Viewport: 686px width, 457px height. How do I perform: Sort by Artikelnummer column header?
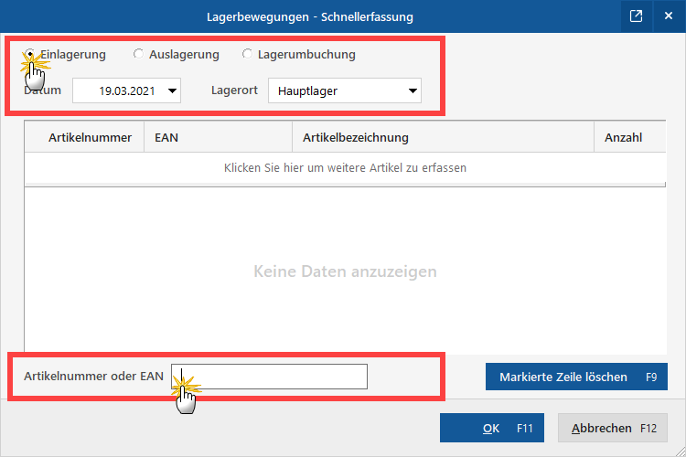tap(90, 138)
